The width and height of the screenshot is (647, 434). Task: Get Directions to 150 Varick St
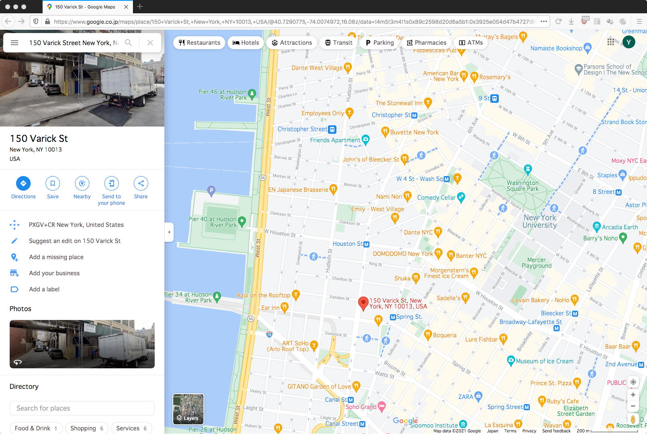coord(23,188)
